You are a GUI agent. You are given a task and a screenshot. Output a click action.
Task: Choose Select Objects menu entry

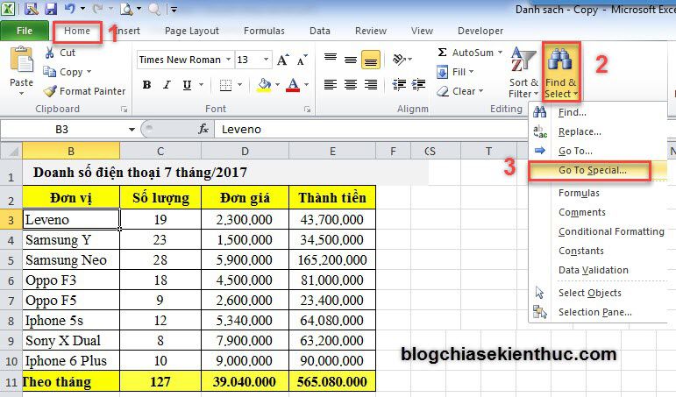598,293
